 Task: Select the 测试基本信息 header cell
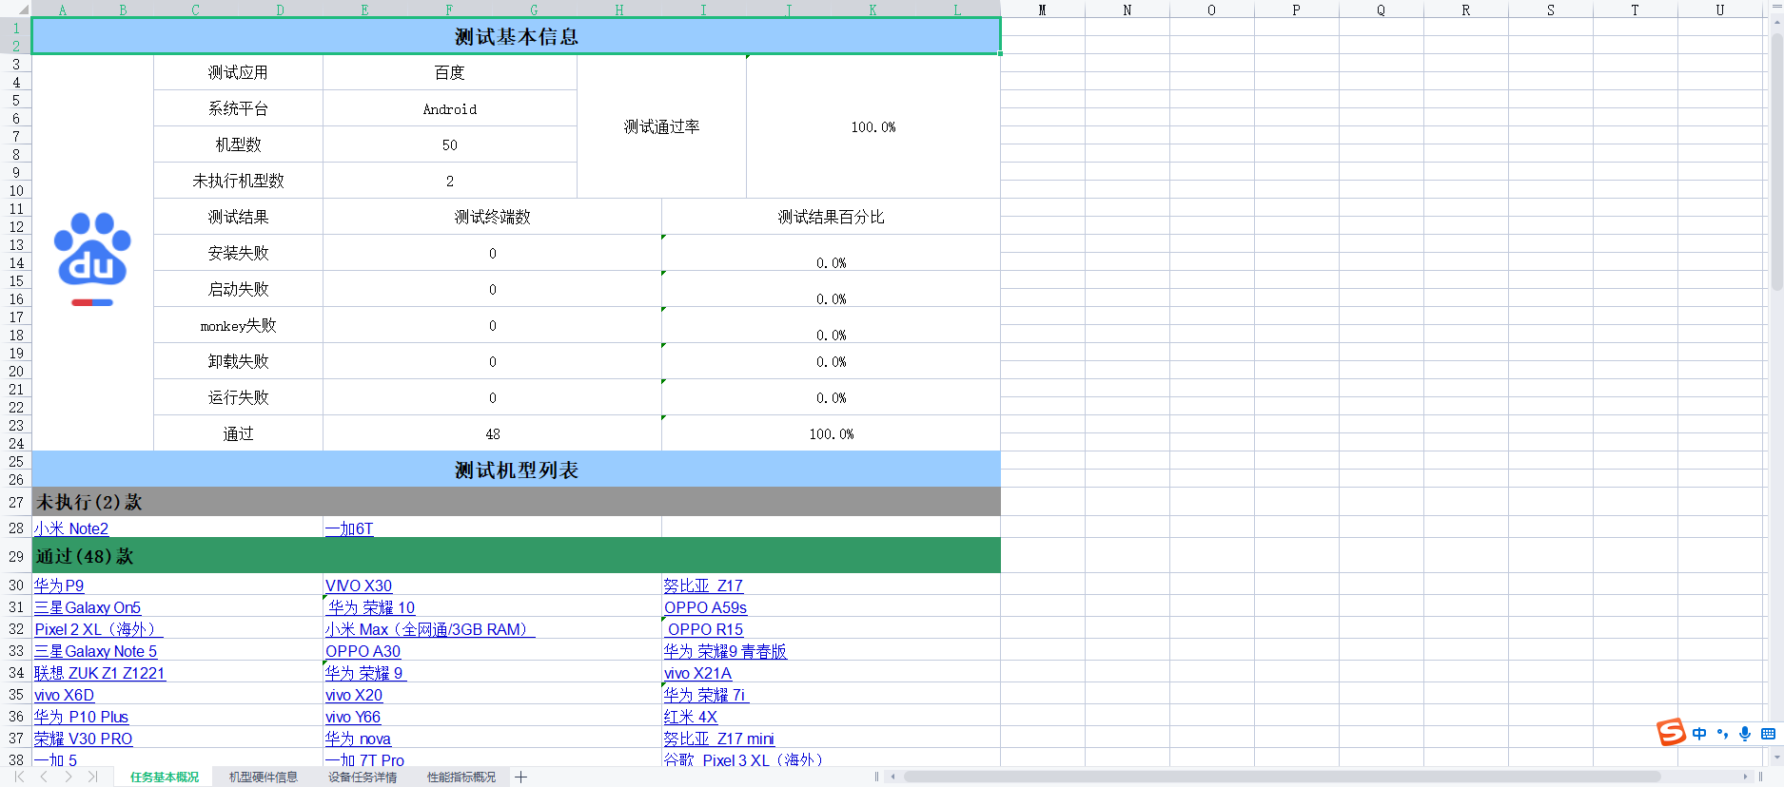click(x=516, y=36)
